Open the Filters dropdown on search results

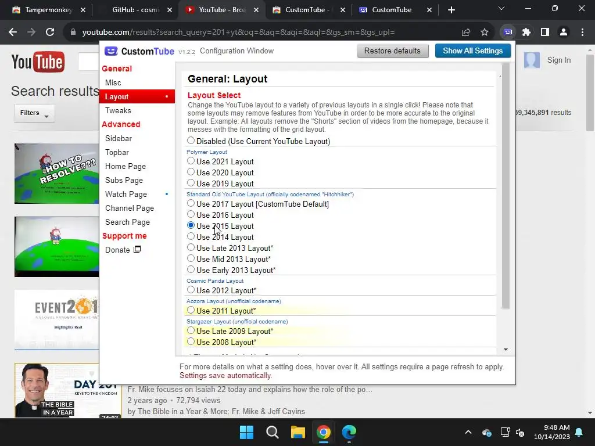[x=34, y=113]
